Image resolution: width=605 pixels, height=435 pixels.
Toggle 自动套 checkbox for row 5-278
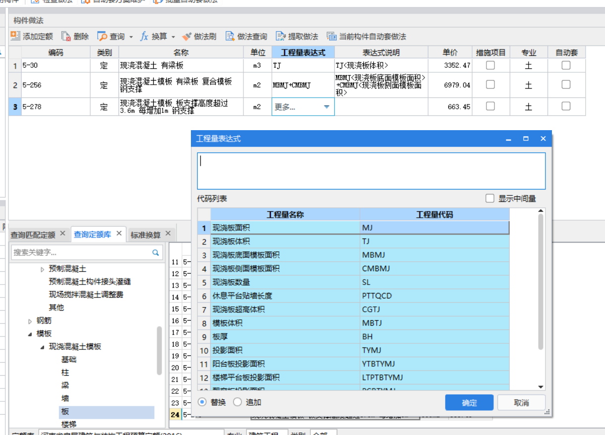[566, 106]
